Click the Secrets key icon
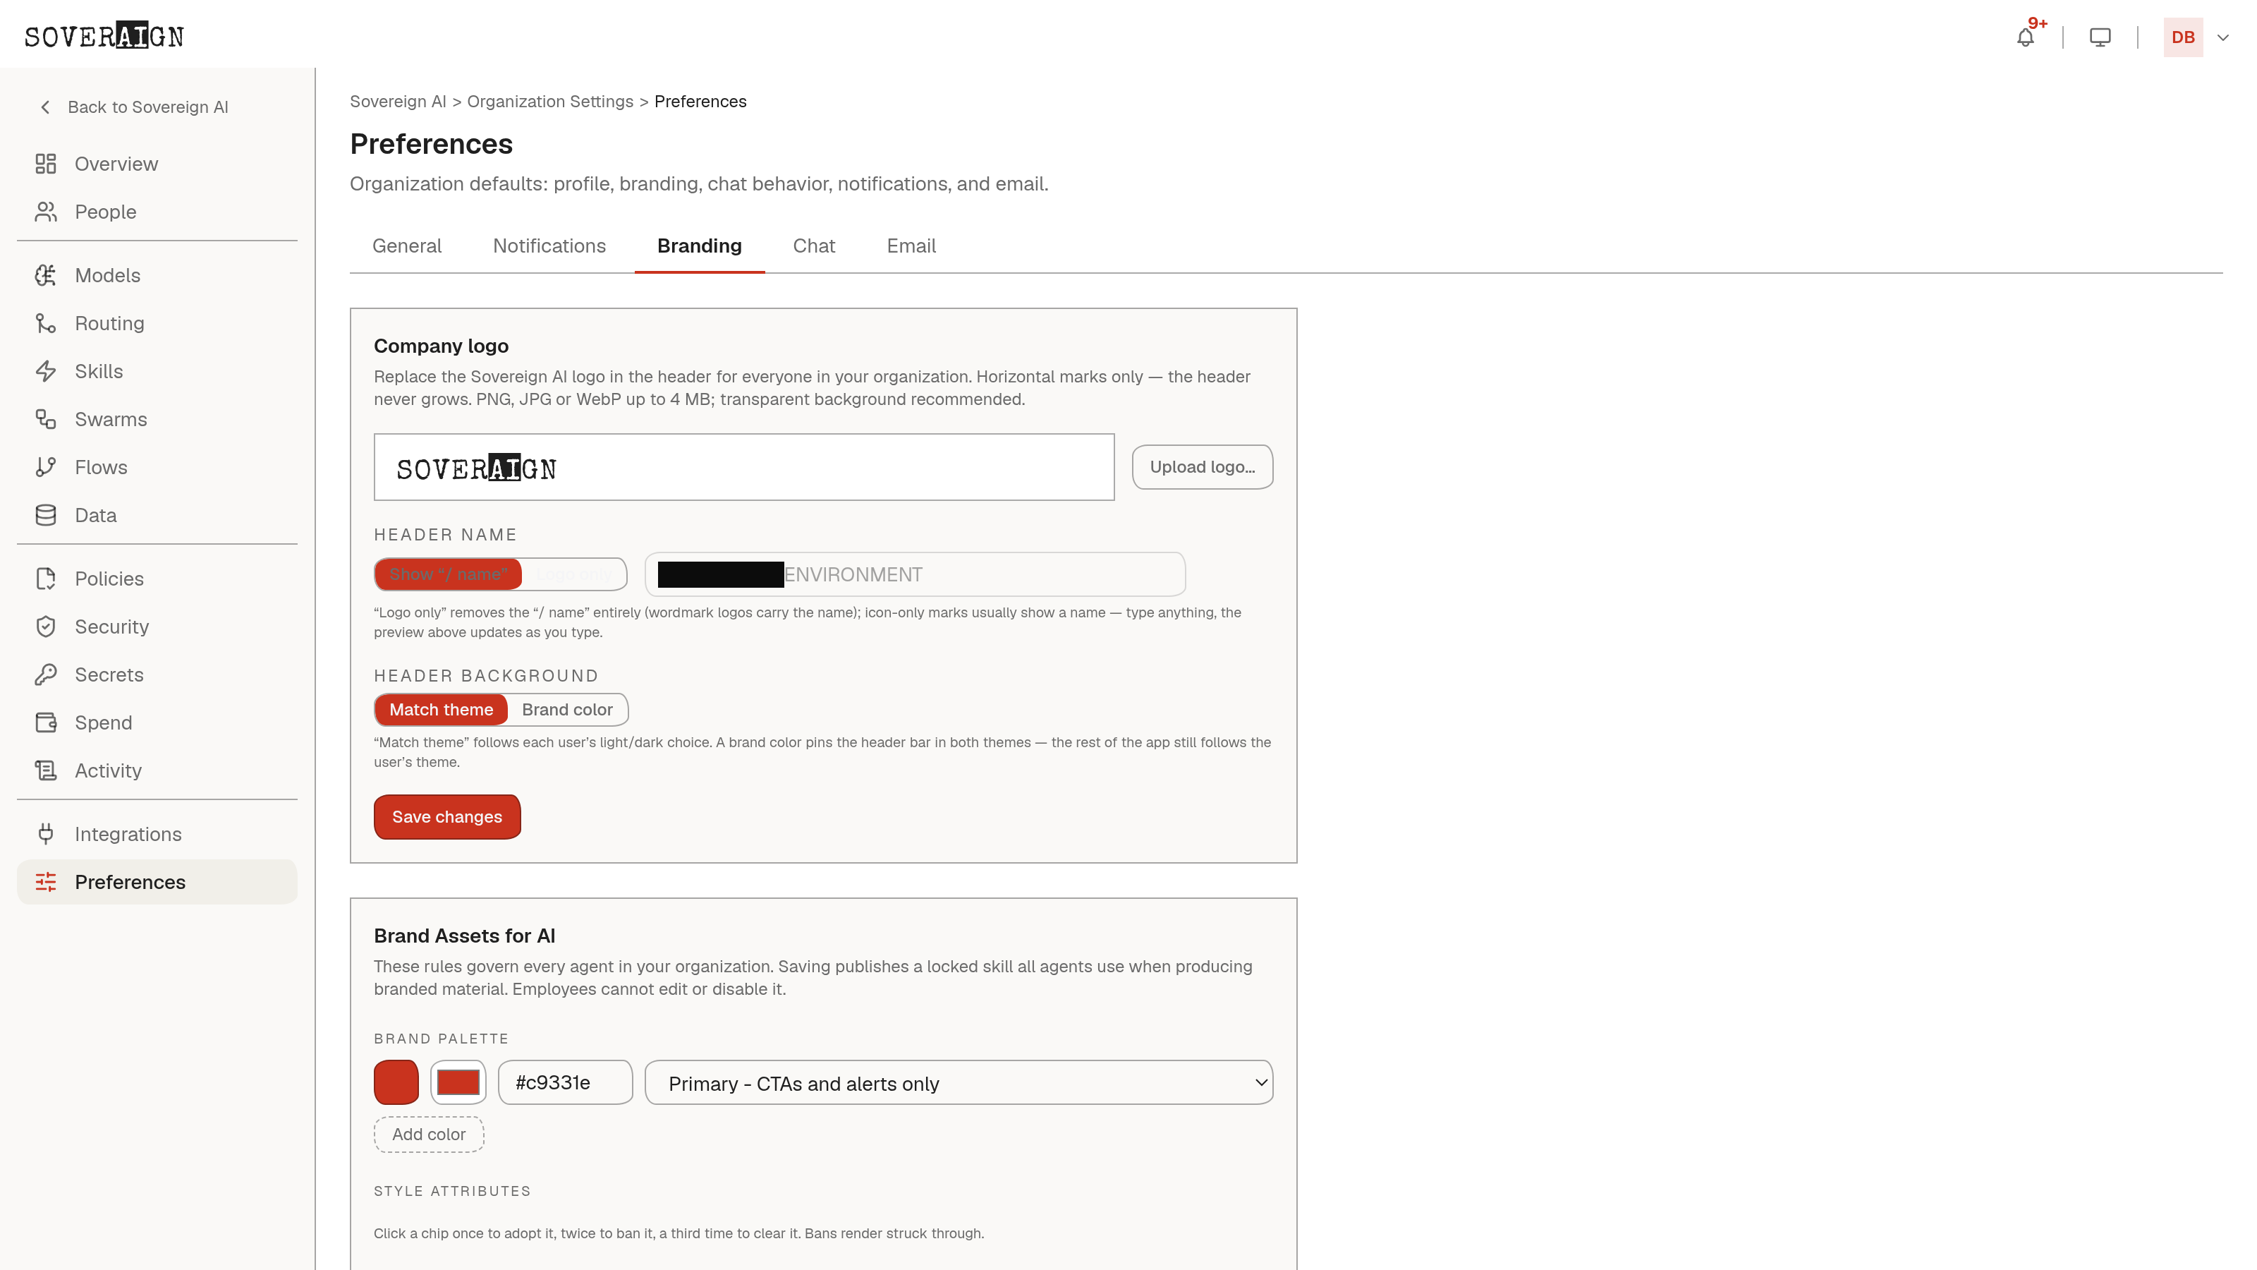2257x1270 pixels. (x=46, y=675)
